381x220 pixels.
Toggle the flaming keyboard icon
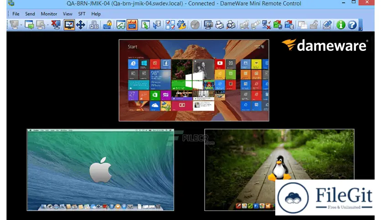coord(132,25)
